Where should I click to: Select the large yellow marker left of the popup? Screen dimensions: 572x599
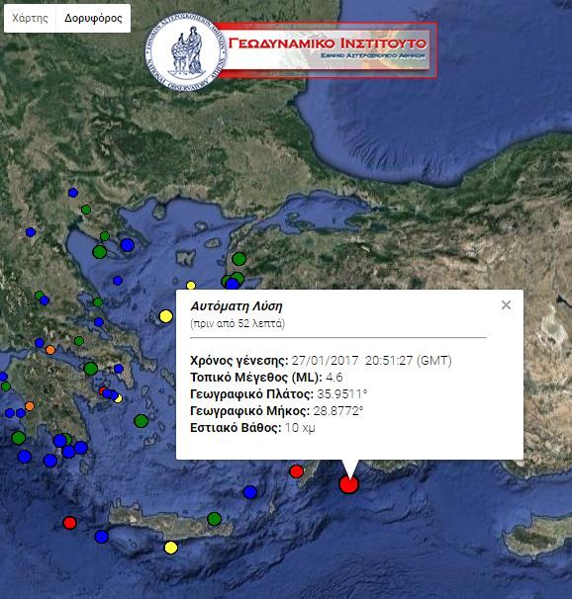tap(166, 316)
